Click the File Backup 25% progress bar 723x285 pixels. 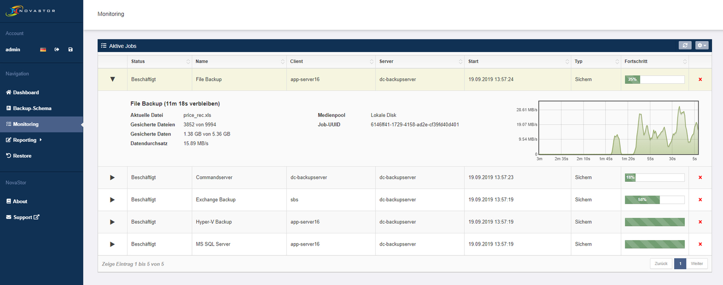pyautogui.click(x=654, y=79)
